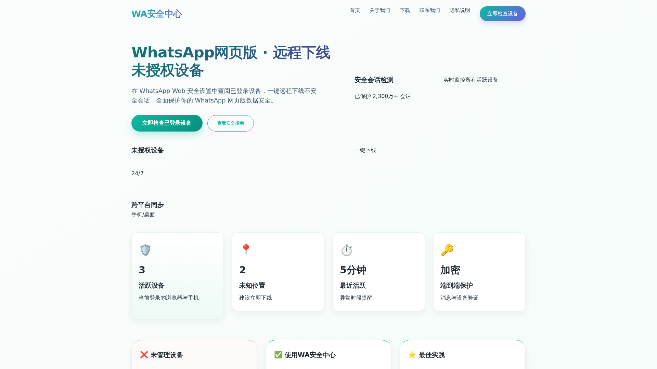Click the 未授权设备 label

(147, 150)
